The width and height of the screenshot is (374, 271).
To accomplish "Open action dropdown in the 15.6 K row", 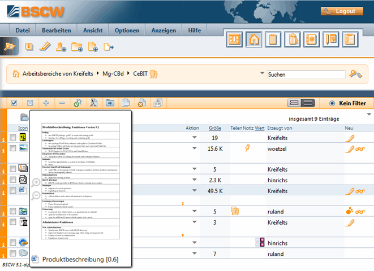I will click(x=195, y=148).
